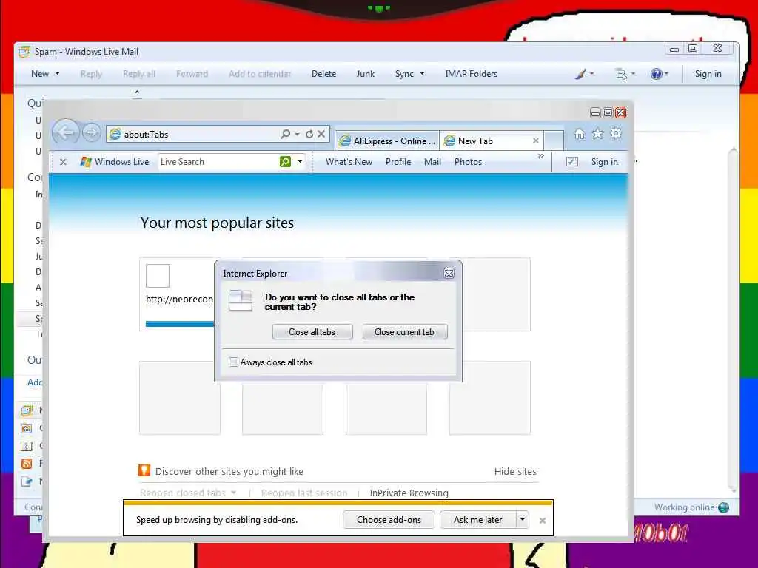The height and width of the screenshot is (568, 758).
Task: Open What's New on the Windows Live toolbar
Action: (x=349, y=162)
